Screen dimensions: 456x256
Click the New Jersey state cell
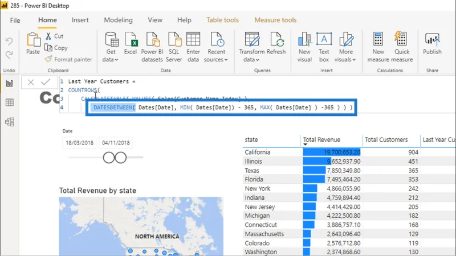tap(260, 207)
